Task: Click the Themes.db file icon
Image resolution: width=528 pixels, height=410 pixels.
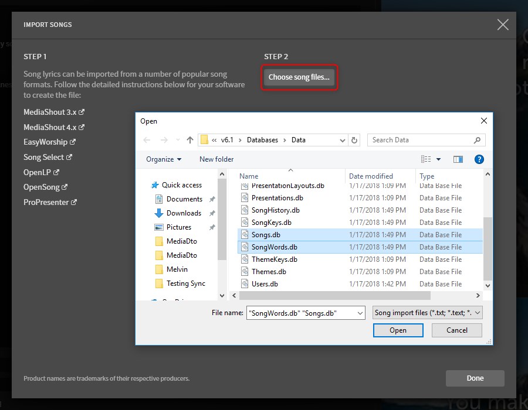Action: pos(245,272)
